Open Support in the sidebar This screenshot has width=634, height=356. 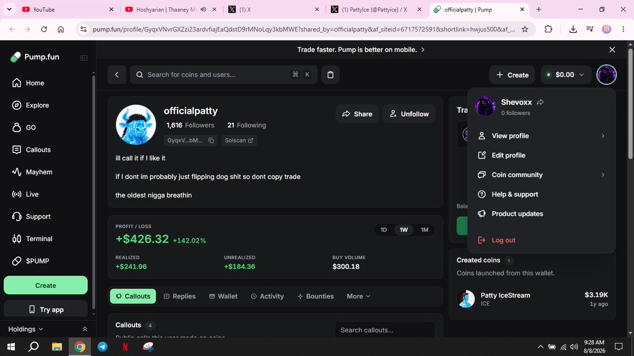(x=31, y=216)
